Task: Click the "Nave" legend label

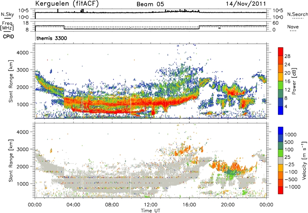Action: click(x=293, y=27)
